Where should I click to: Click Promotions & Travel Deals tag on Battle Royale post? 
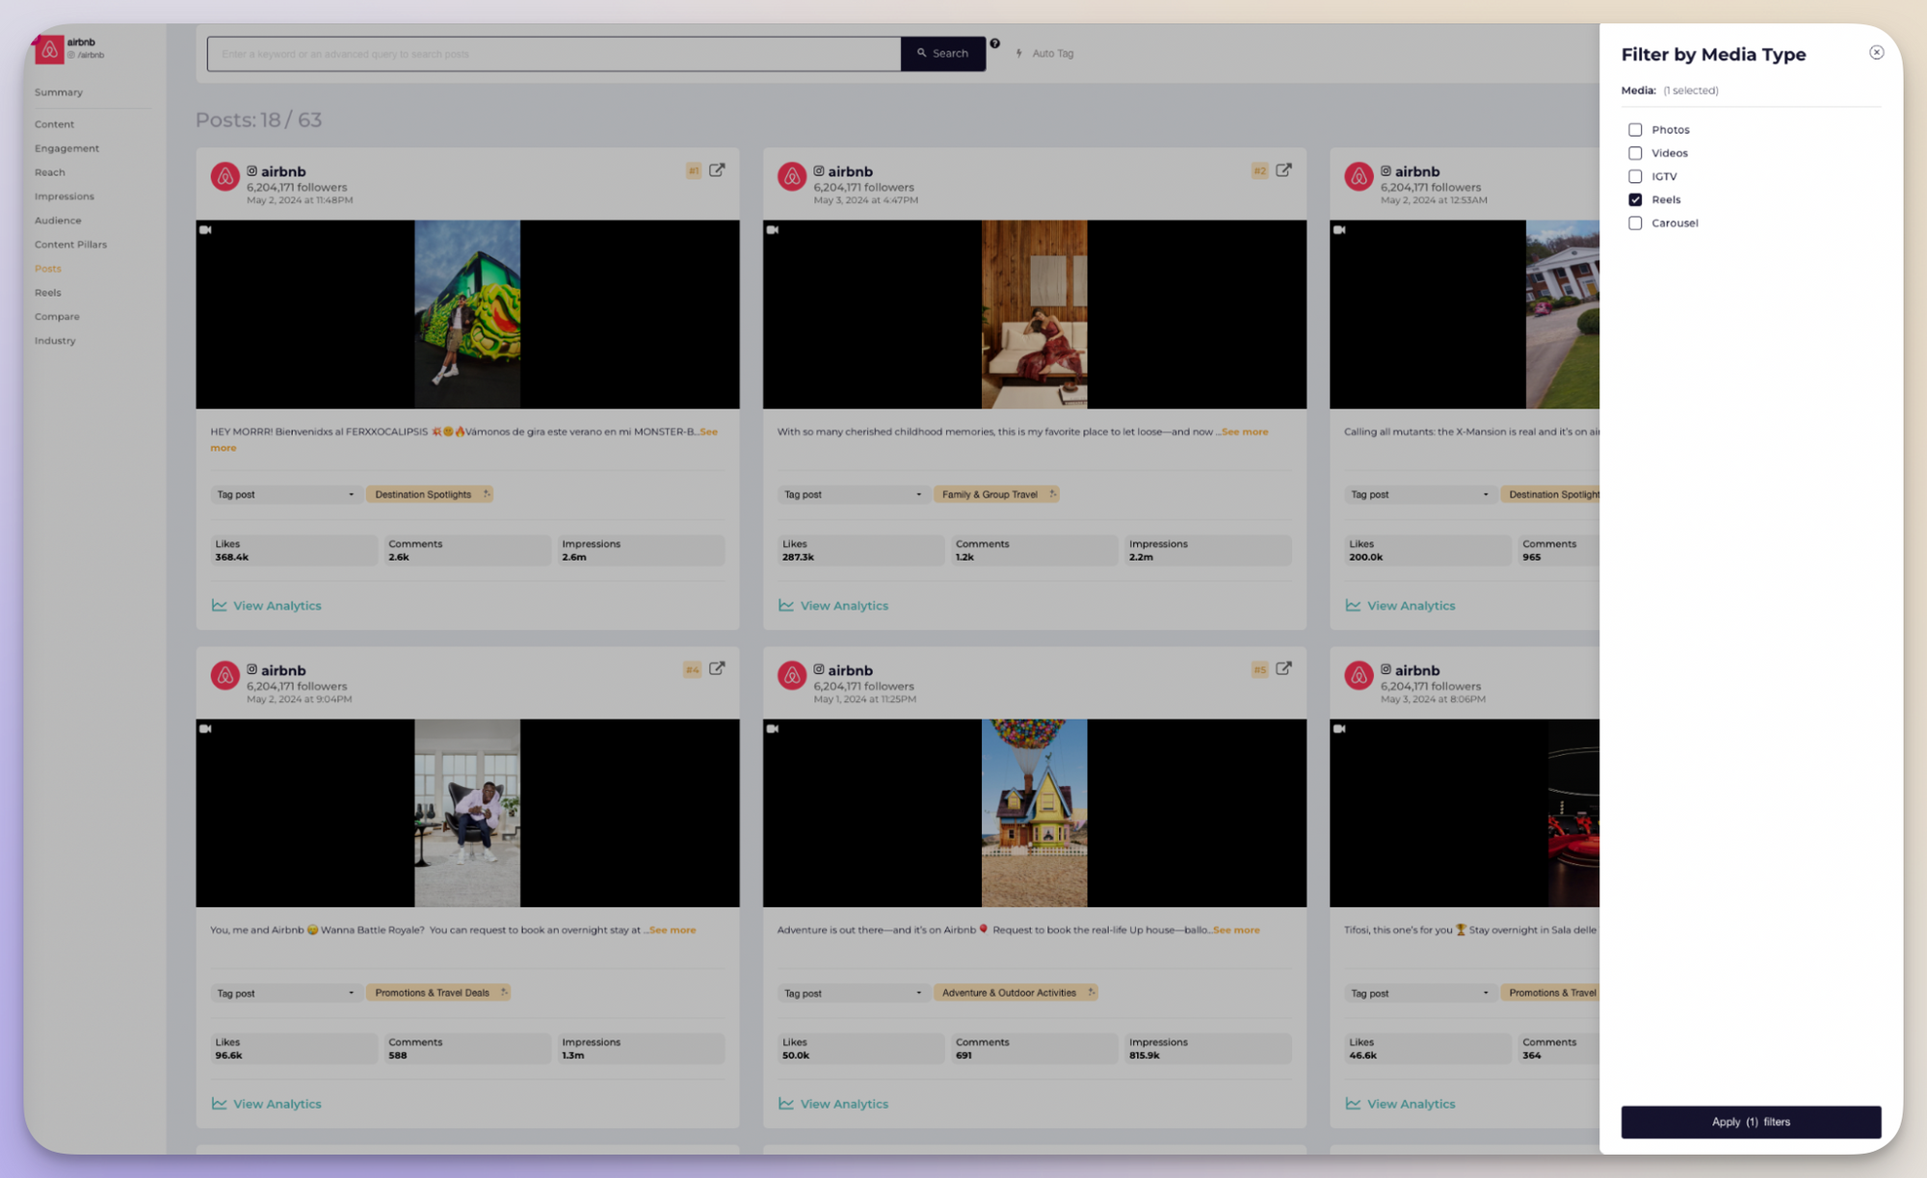coord(438,992)
